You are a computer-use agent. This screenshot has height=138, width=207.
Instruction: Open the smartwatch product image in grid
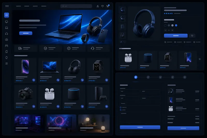98,67
